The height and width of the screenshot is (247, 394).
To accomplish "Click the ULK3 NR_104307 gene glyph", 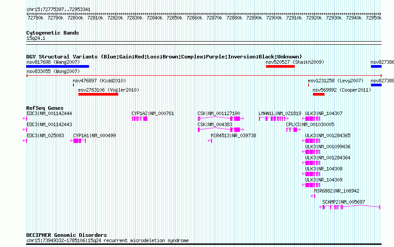I will click(311, 119).
